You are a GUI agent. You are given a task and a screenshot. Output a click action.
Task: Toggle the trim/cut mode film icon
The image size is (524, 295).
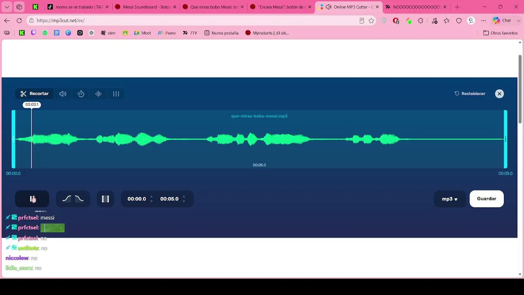click(x=105, y=199)
